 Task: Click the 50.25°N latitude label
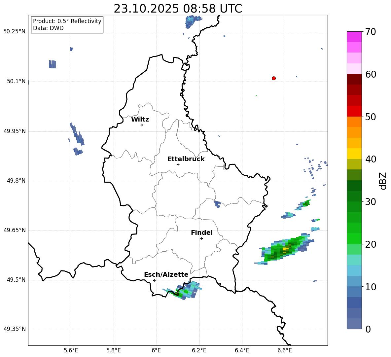coord(15,32)
